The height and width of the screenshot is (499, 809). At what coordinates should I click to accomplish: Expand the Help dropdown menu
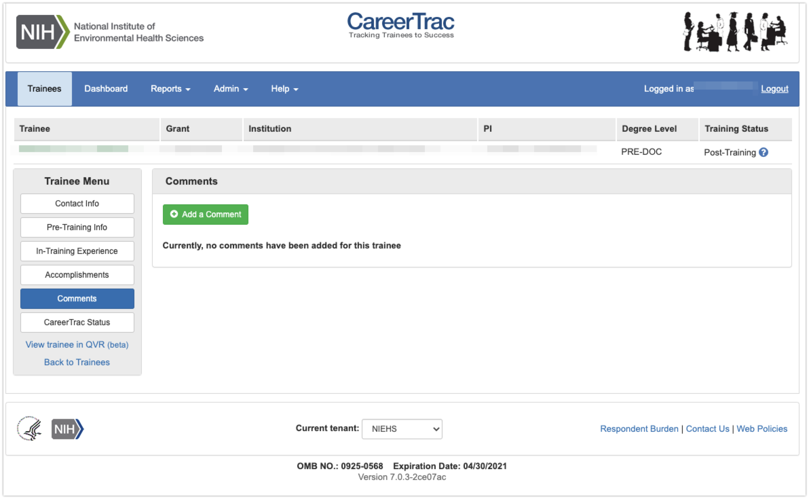pos(284,89)
